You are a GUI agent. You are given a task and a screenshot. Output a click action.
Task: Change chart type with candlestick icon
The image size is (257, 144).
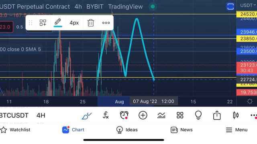click(x=236, y=115)
